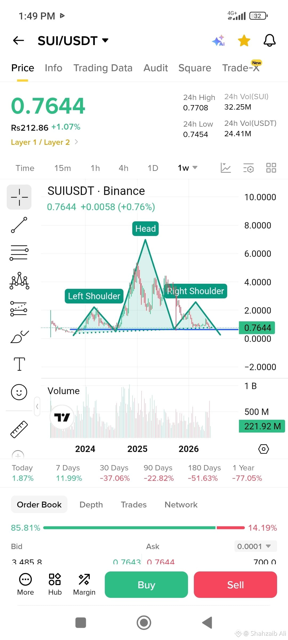
Task: Open chart indicators line-graph icon
Action: pos(226,168)
